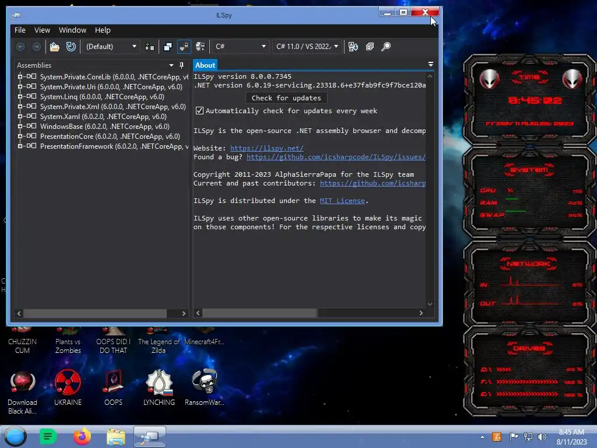This screenshot has width=597, height=448.
Task: Click the volume speaker tray icon
Action: 542,437
